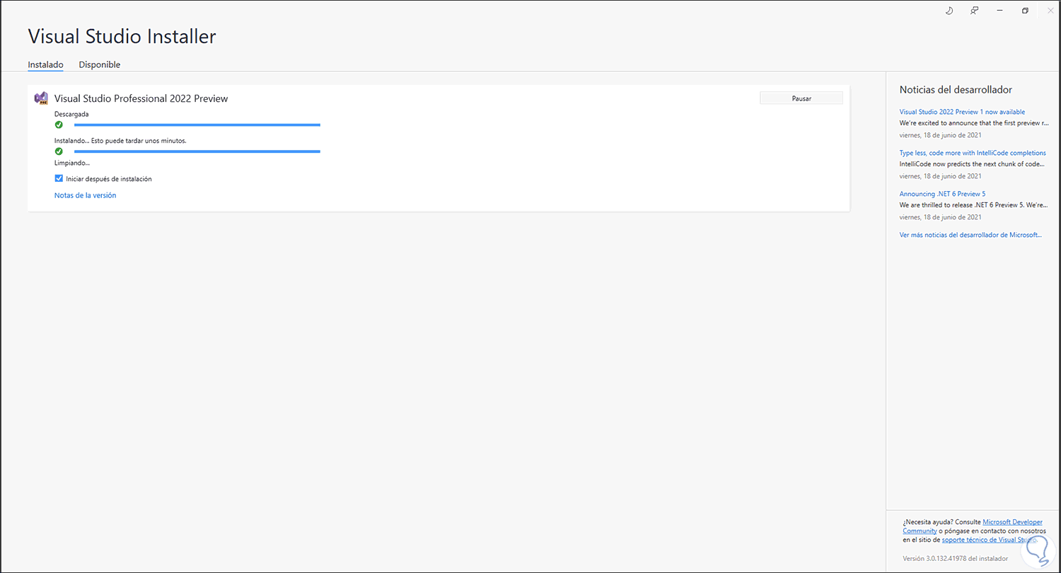Open the Notas de la versión link
This screenshot has height=573, width=1061.
pyautogui.click(x=85, y=195)
